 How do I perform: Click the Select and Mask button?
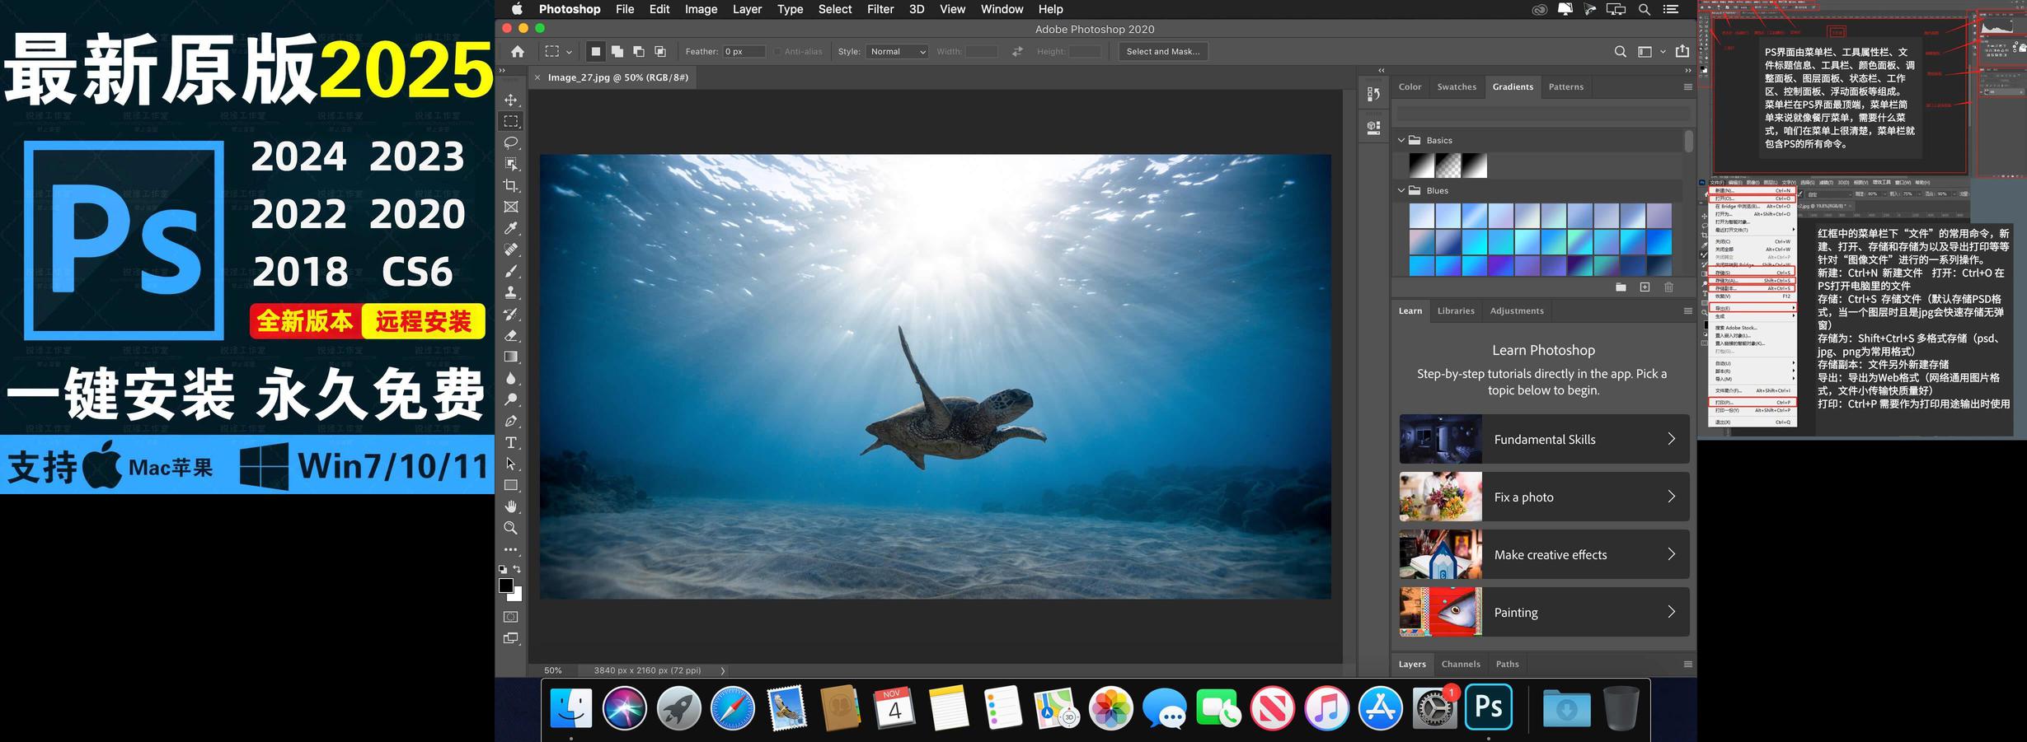pos(1162,52)
